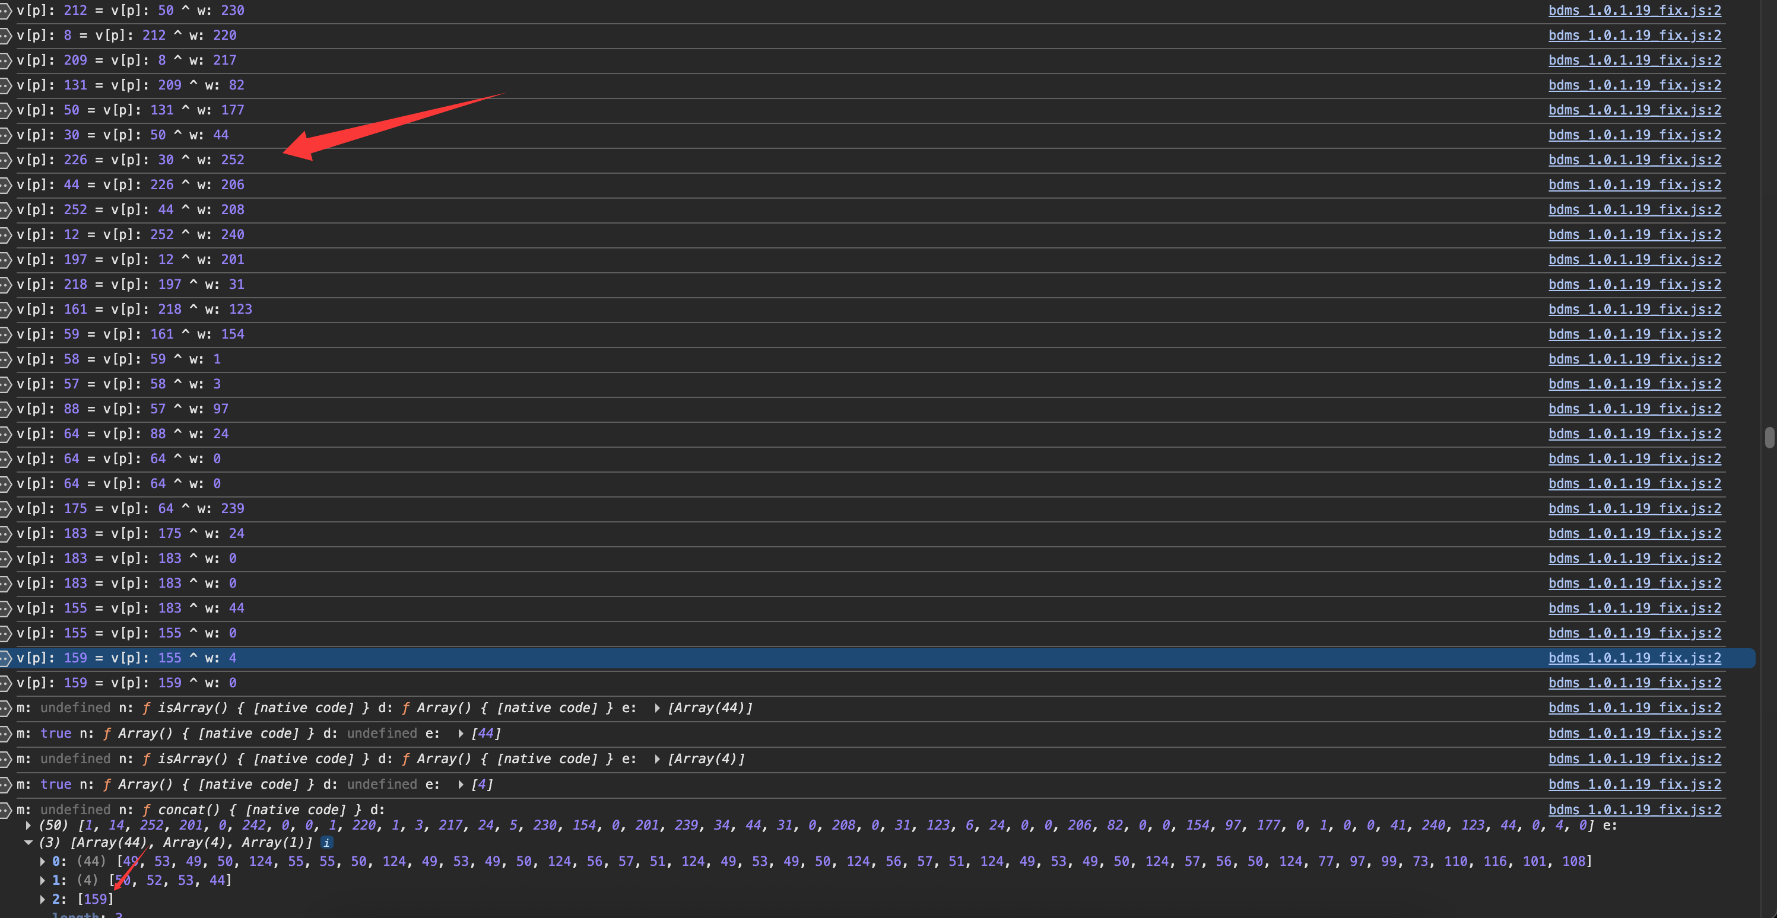Expand the [44] array value

(461, 734)
